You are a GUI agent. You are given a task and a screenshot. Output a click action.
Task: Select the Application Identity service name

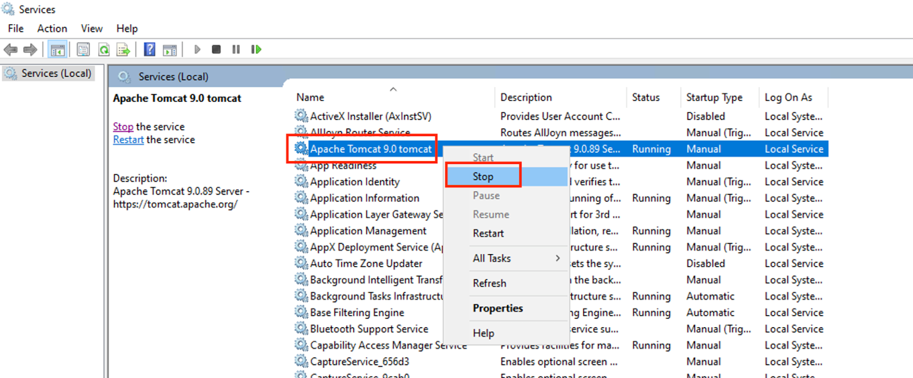(x=355, y=182)
